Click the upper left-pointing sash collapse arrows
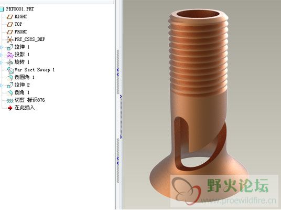Image resolution: width=281 pixels, height=210 pixels. point(118,72)
